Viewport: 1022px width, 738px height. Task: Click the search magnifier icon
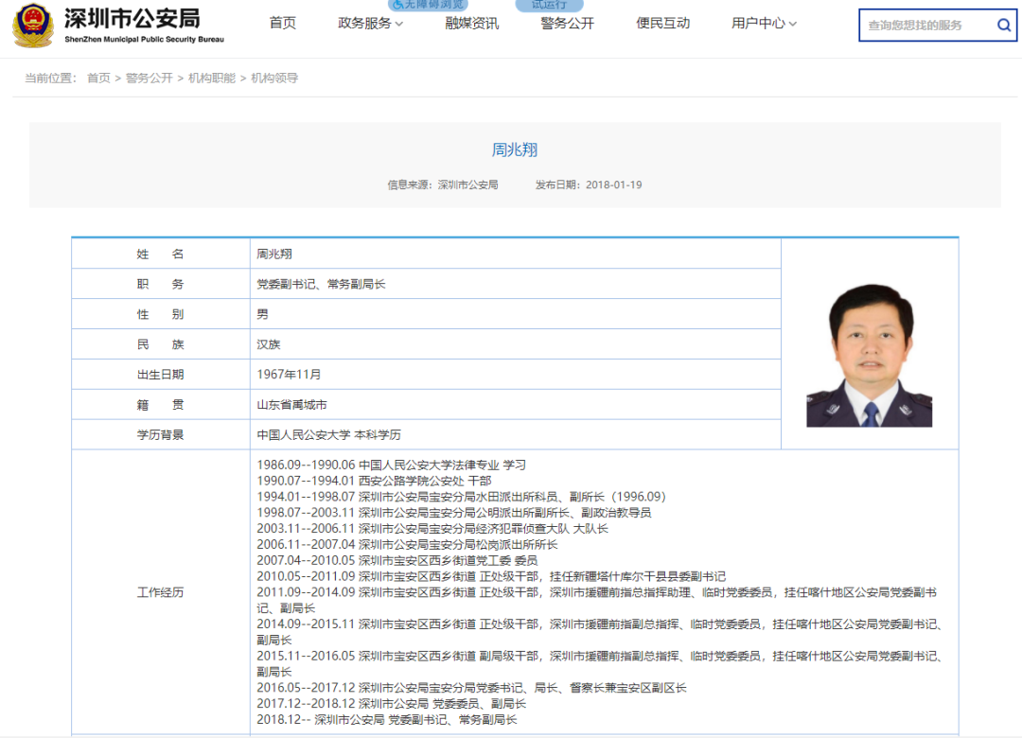(x=1004, y=26)
